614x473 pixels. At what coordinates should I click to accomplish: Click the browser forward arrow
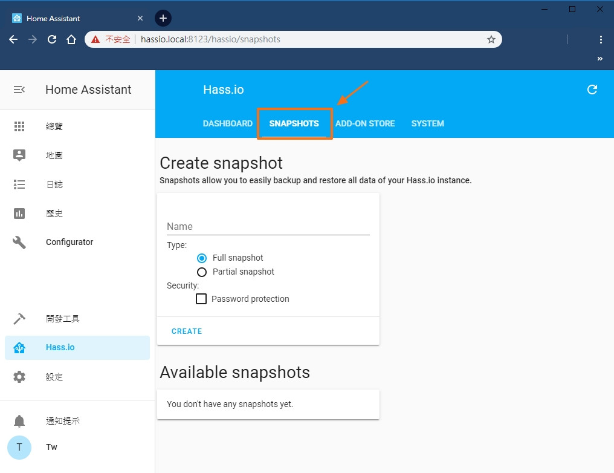[33, 39]
